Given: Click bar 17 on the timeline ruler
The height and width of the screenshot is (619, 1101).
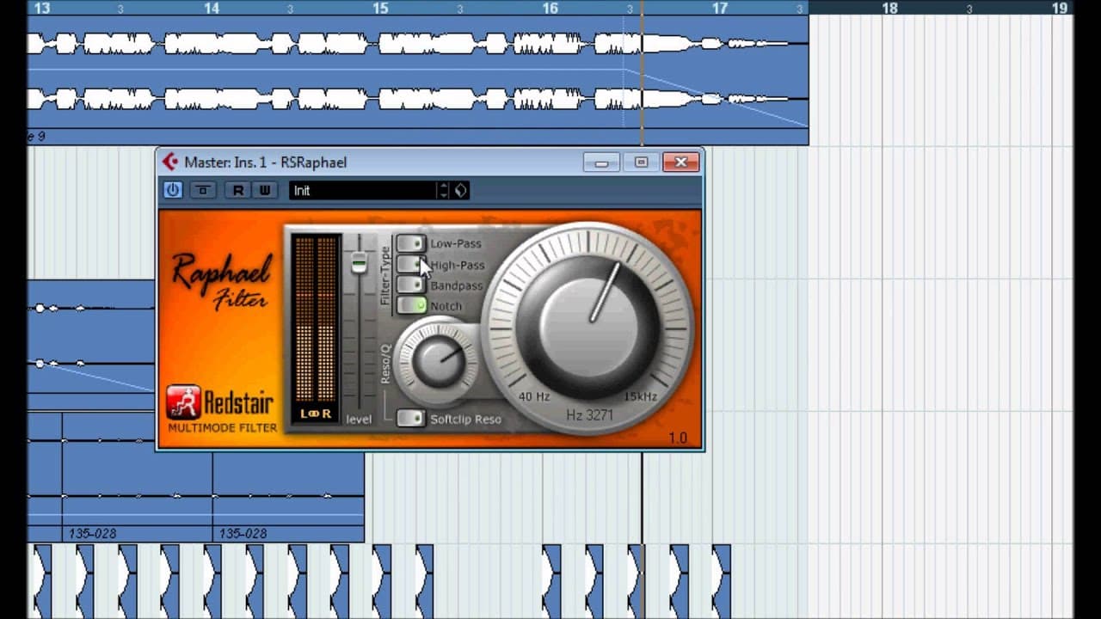Looking at the screenshot, I should point(720,9).
